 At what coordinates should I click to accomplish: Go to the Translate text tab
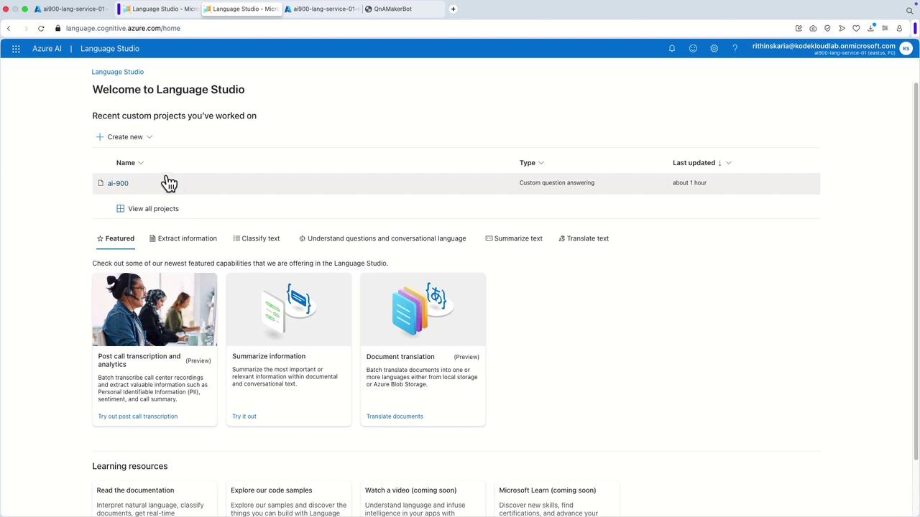coord(583,238)
